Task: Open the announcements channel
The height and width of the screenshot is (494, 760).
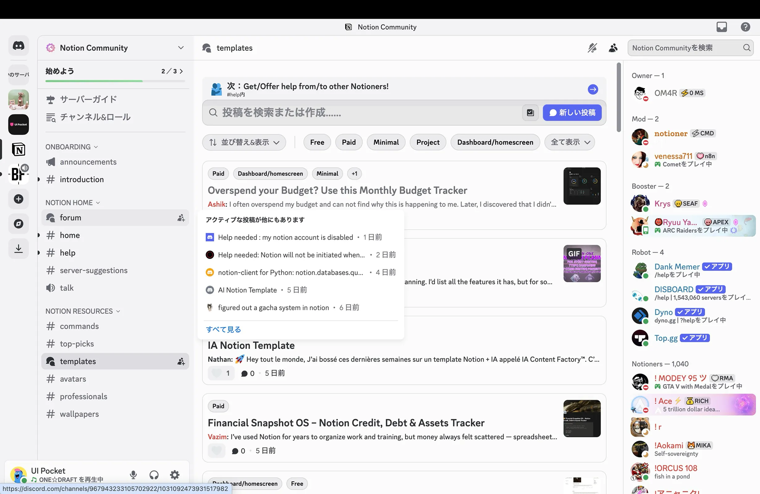Action: pos(115,162)
